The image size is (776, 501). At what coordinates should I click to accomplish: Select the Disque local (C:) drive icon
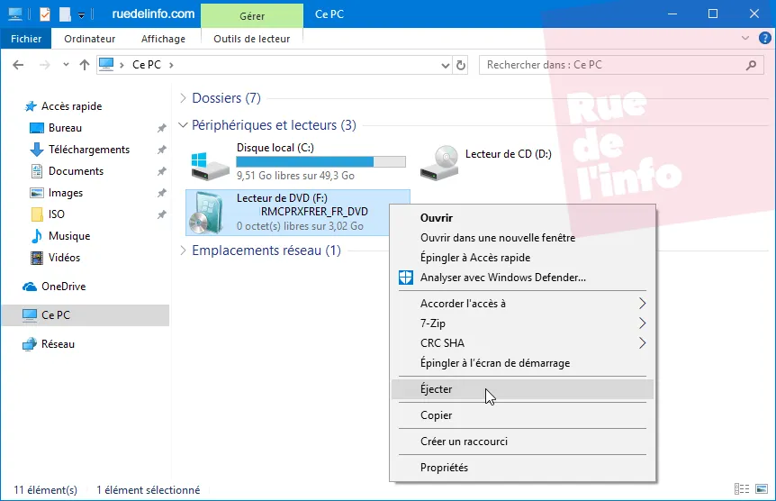click(x=210, y=166)
